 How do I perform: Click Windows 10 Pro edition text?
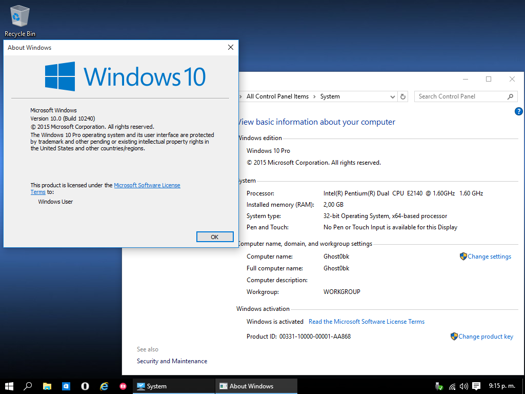pos(268,151)
